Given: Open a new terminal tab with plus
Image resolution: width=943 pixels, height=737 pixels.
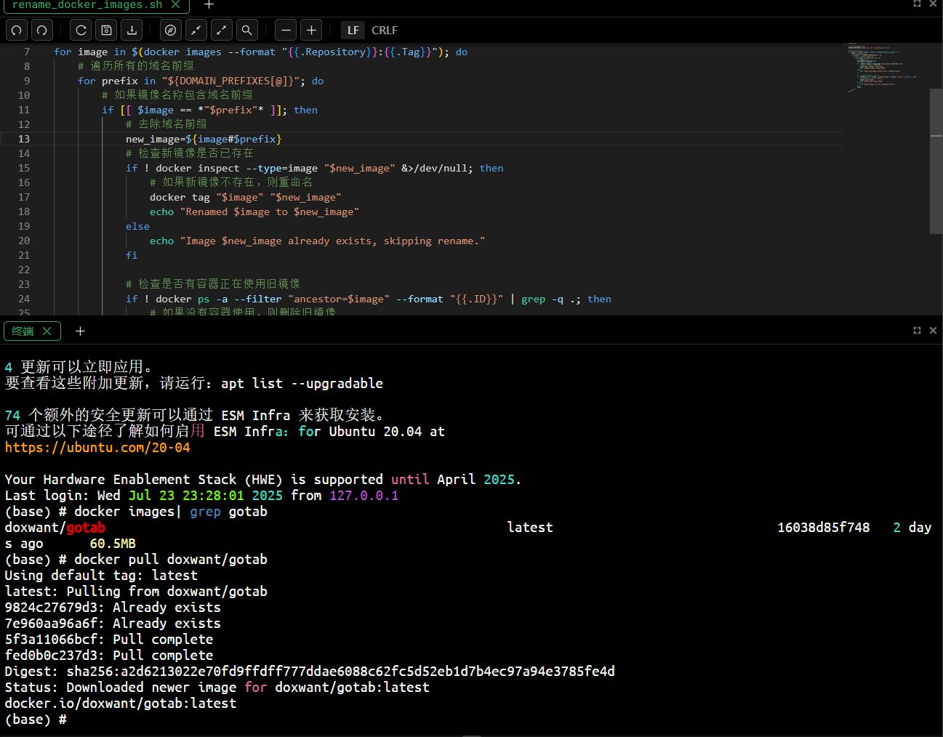Looking at the screenshot, I should click(81, 331).
